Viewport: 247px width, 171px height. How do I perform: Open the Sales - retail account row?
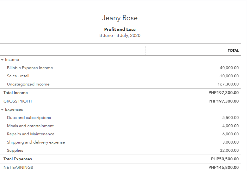click(x=18, y=76)
